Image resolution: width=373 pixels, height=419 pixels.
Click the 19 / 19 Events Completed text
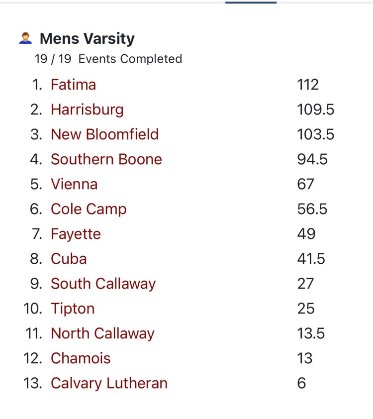point(108,59)
